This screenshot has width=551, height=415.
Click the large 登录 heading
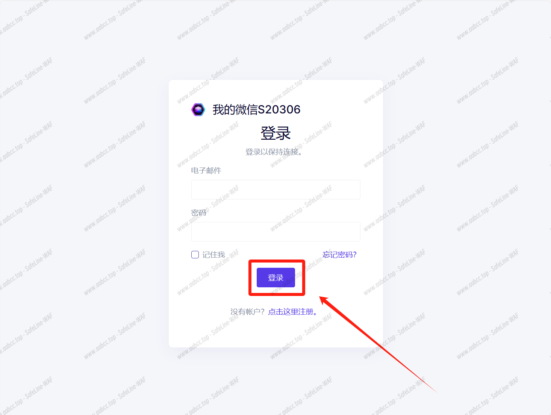[275, 133]
